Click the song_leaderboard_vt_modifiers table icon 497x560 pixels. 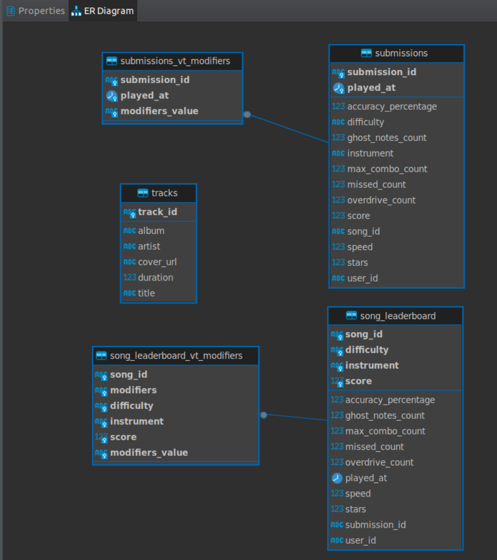101,355
